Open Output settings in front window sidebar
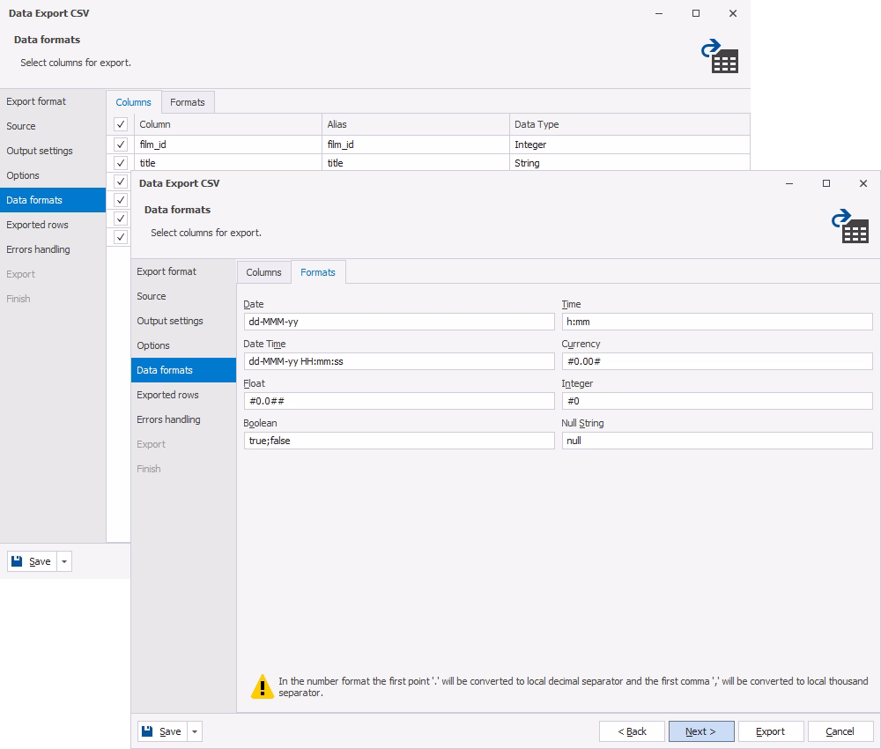The image size is (881, 749). pos(183,321)
